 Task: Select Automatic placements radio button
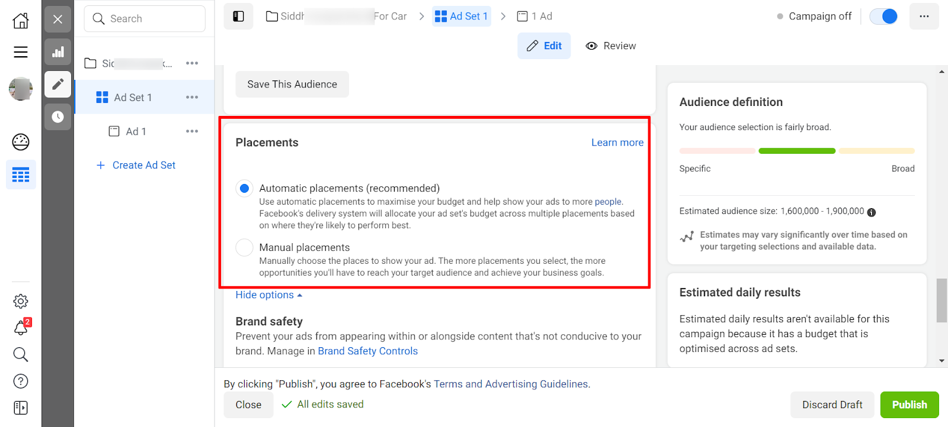click(244, 189)
